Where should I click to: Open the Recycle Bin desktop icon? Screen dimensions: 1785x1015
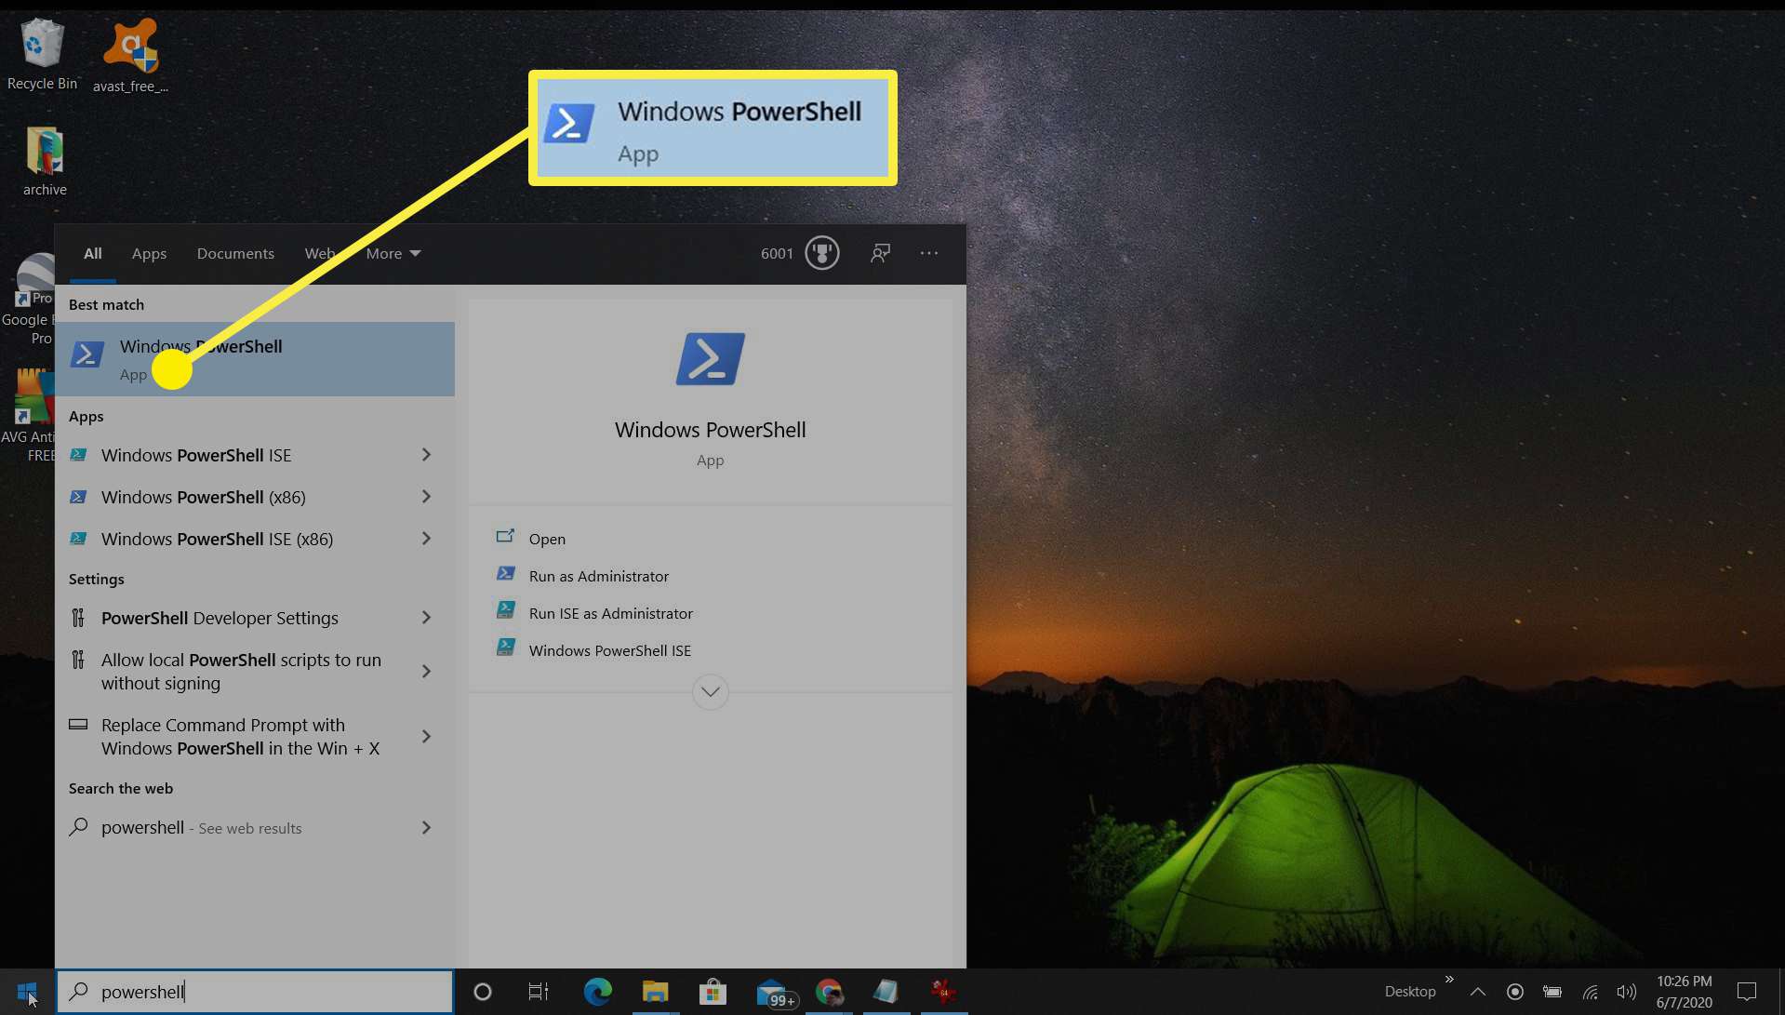coord(42,54)
